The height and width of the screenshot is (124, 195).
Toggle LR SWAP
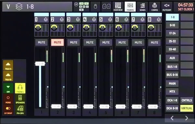click(8, 110)
